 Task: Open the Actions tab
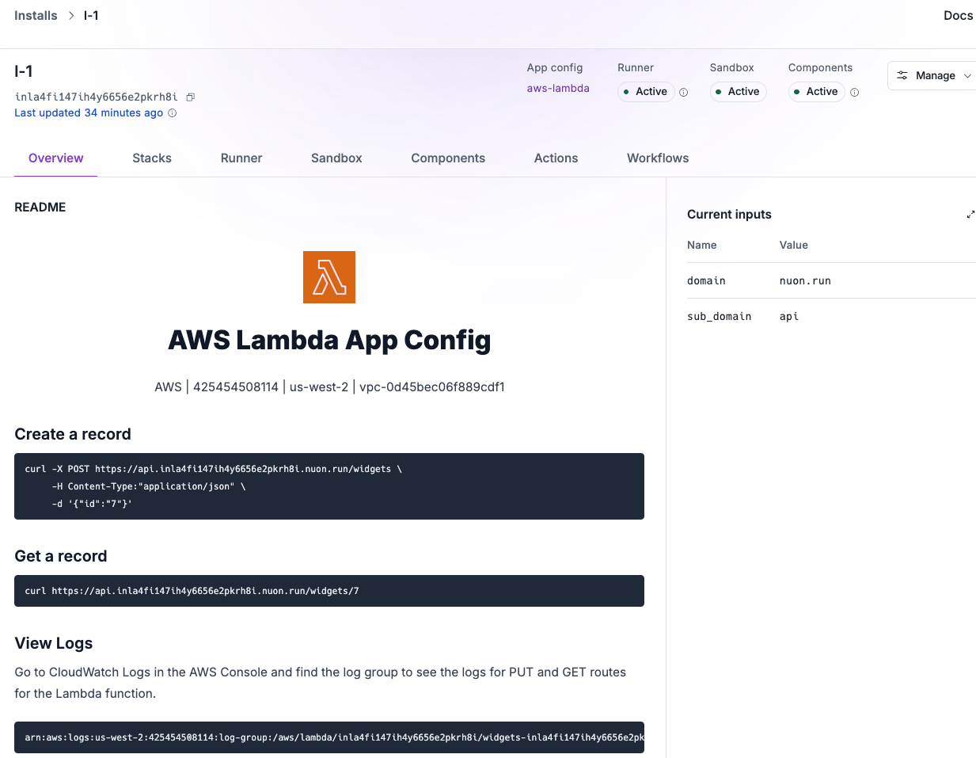556,158
